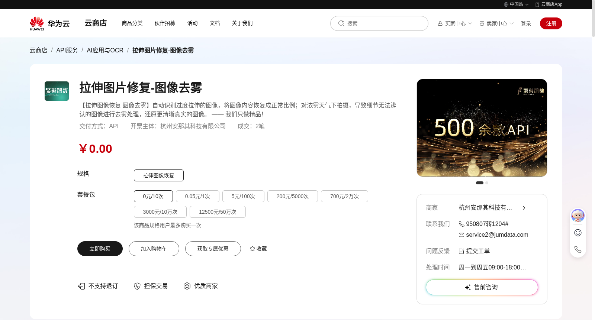Open the robot assistant avatar

[x=578, y=215]
